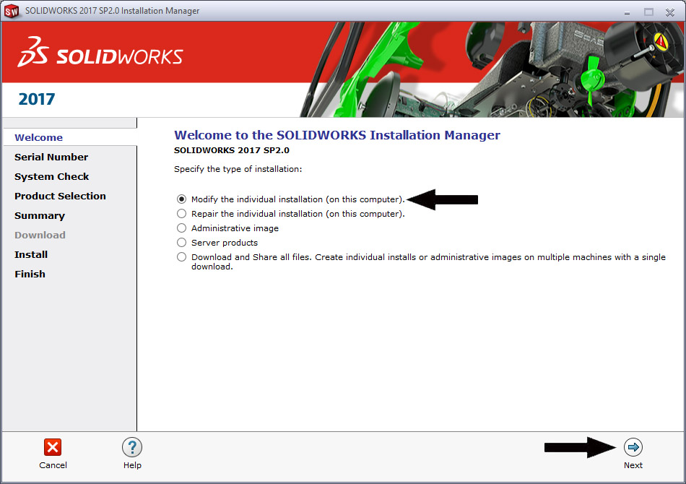Go to the Welcome step in sidebar
686x484 pixels.
point(38,137)
